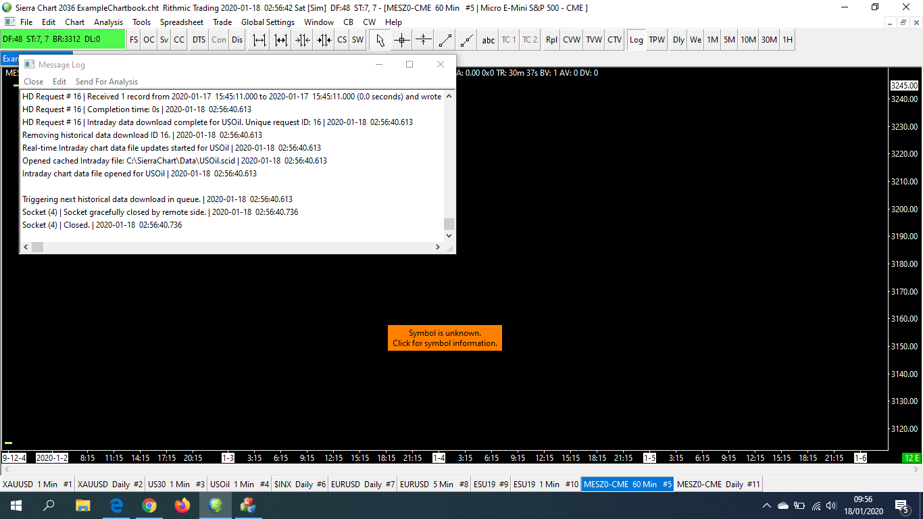Viewport: 923px width, 519px height.
Task: Open the Windows Start menu
Action: tap(16, 505)
